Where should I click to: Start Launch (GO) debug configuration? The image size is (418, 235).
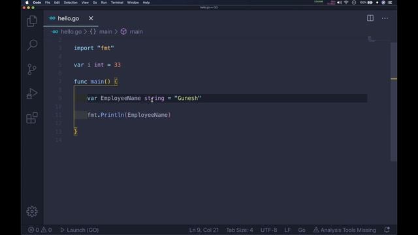80,230
